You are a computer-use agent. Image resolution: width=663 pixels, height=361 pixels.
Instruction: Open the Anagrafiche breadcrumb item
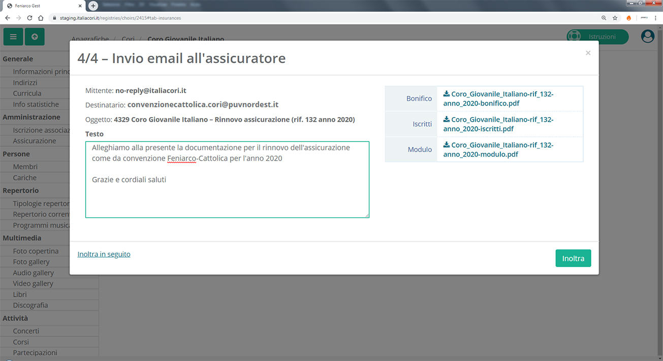click(x=90, y=39)
